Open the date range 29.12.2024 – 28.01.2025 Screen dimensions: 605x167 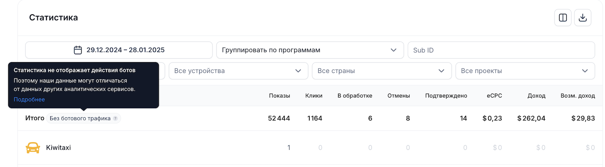pos(119,50)
